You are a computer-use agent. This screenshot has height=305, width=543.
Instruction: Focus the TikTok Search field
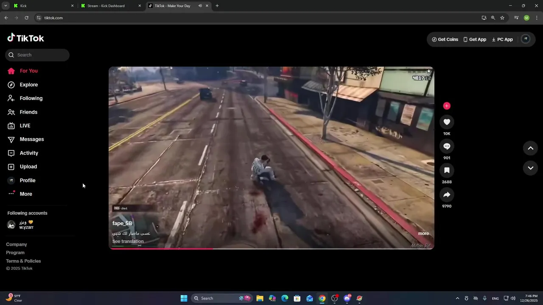point(37,55)
